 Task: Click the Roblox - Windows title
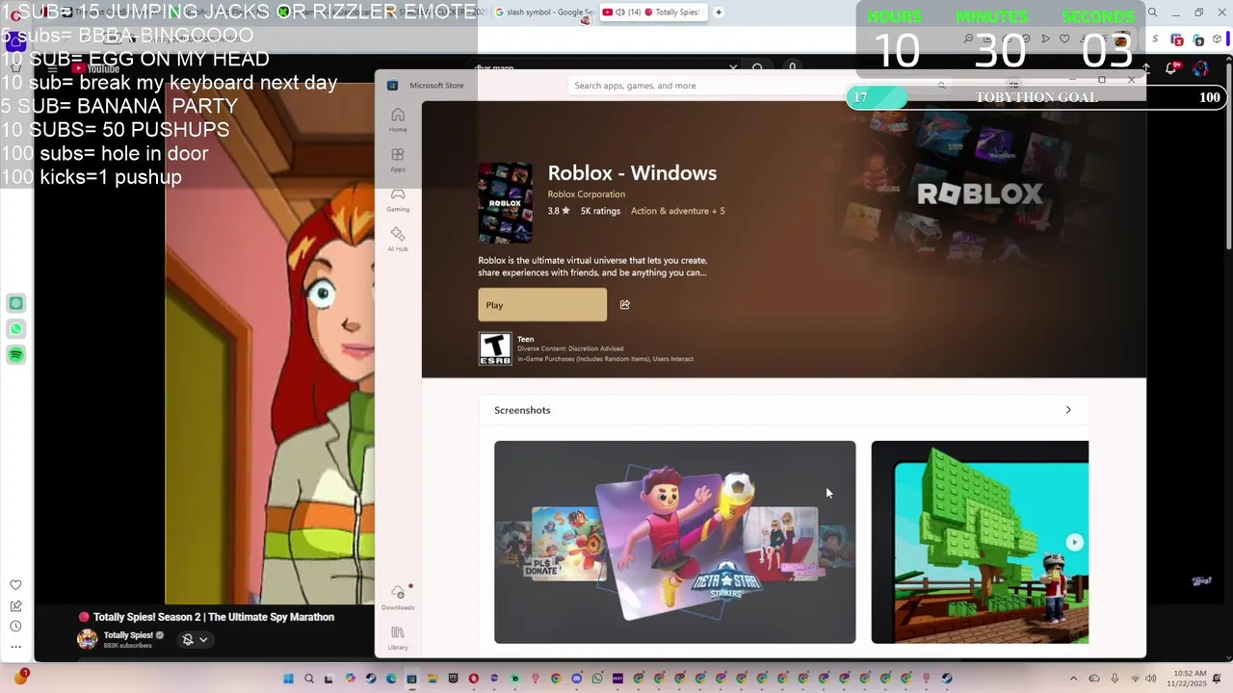point(632,173)
